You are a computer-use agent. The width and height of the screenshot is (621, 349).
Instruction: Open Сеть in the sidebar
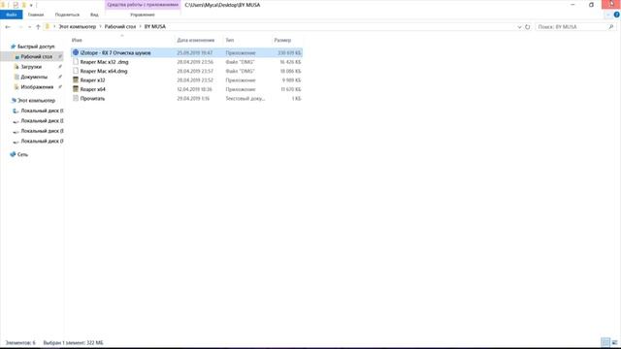pos(22,154)
